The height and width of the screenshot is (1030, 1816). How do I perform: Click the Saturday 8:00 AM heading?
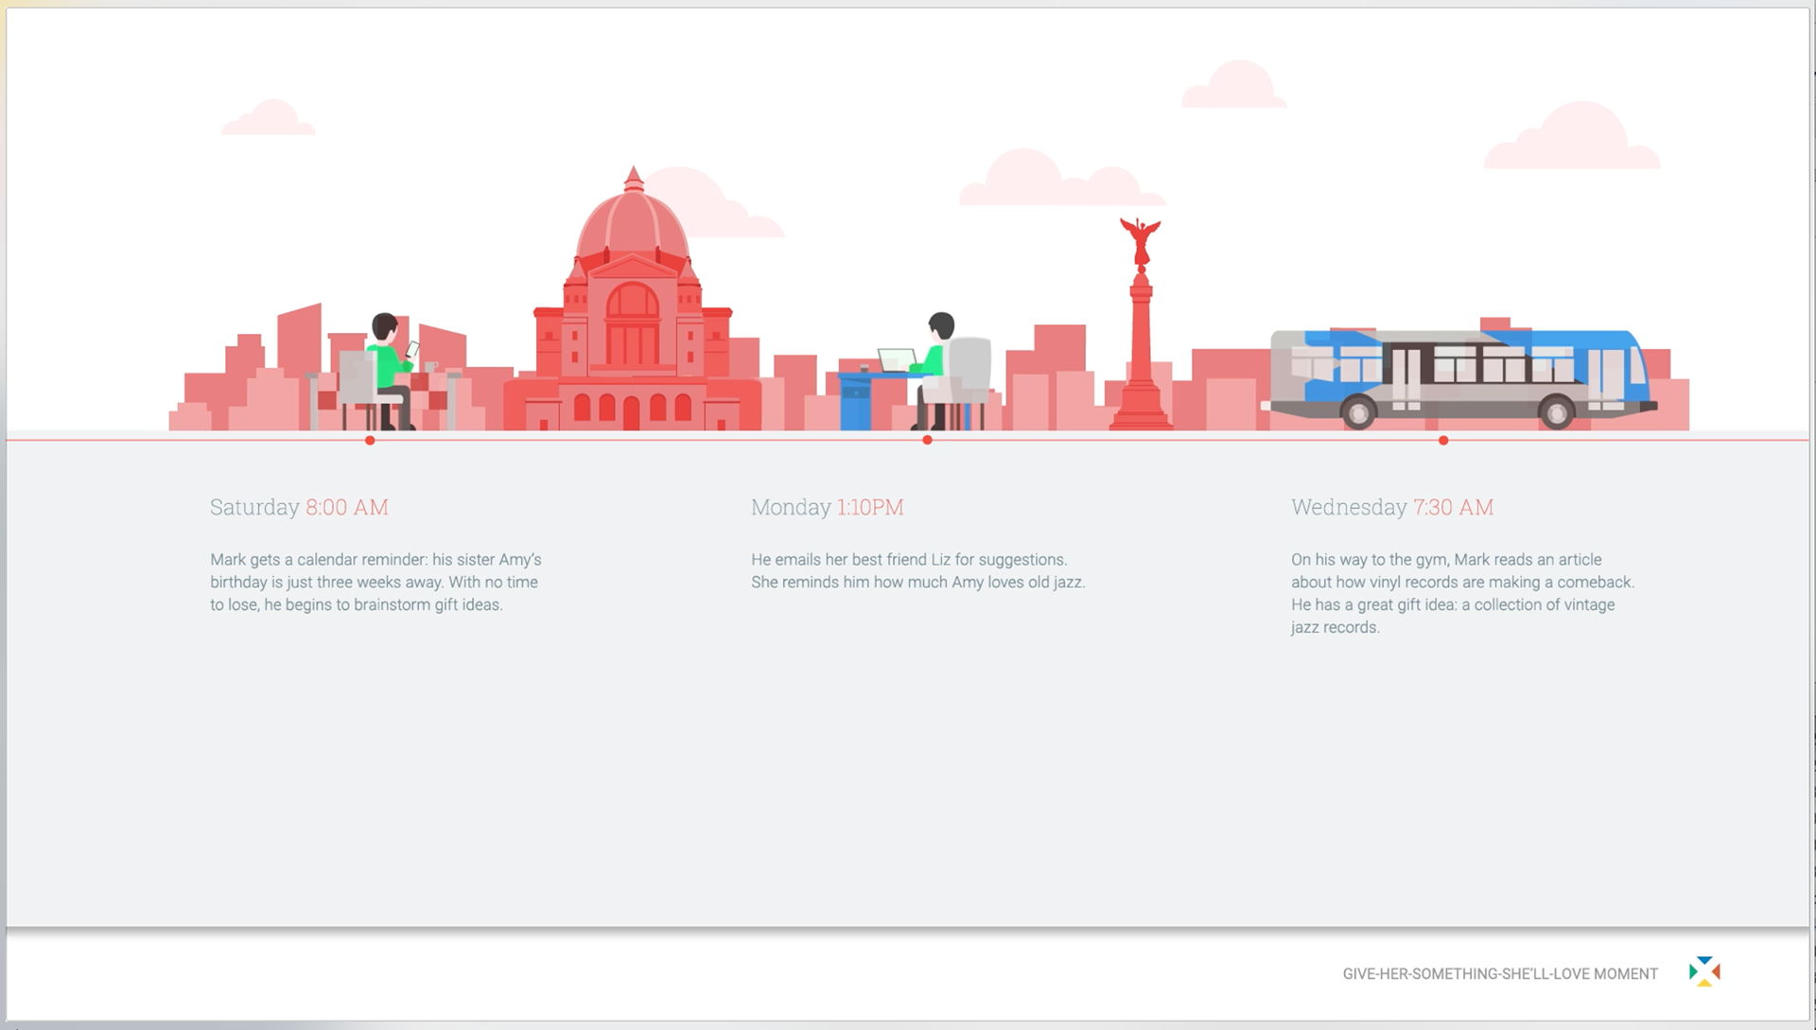click(299, 507)
